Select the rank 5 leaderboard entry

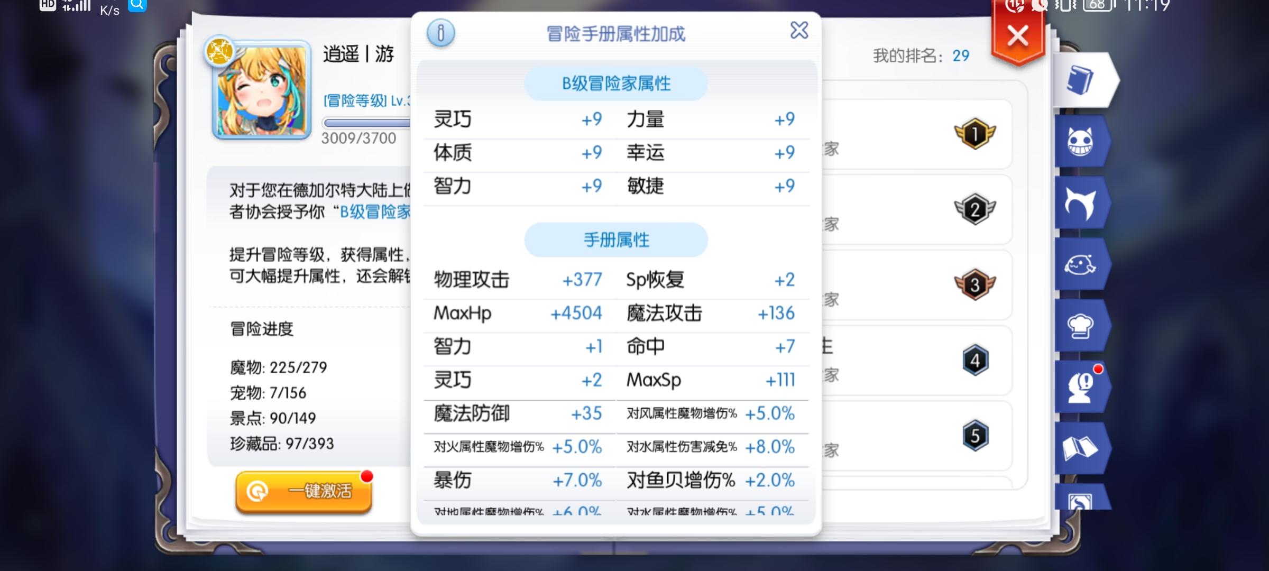(x=974, y=436)
